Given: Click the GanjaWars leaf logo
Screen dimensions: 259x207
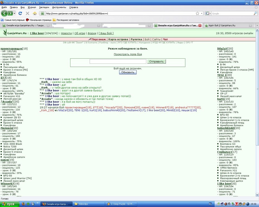Looking at the screenshot, I should [5, 32].
